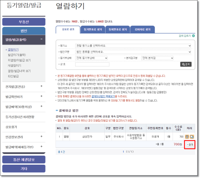This screenshot has width=200, height=178.
Task: Click the red 700원 total amount
Action: pos(178,144)
